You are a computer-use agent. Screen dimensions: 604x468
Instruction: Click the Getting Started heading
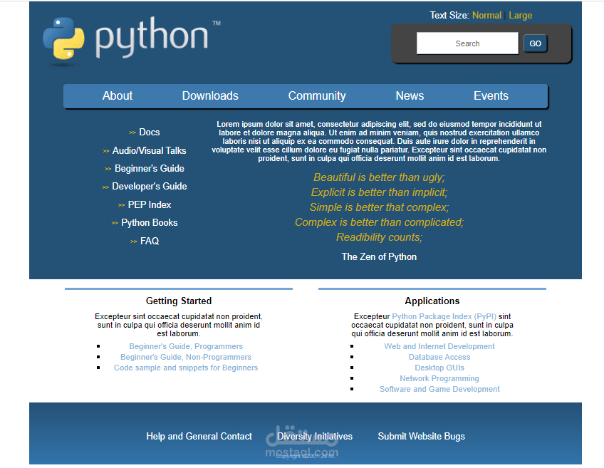(179, 301)
